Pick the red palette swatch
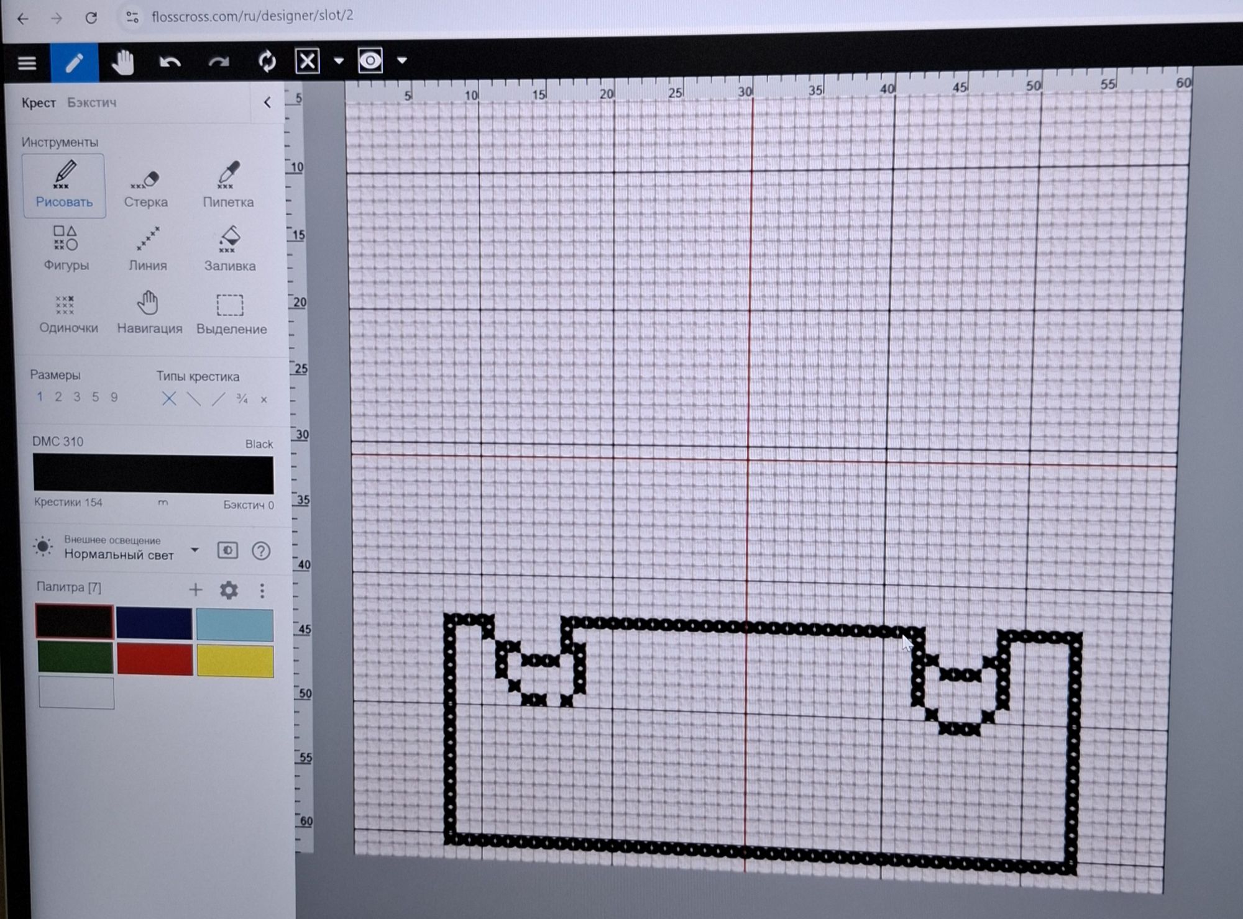The width and height of the screenshot is (1243, 919). 155,659
